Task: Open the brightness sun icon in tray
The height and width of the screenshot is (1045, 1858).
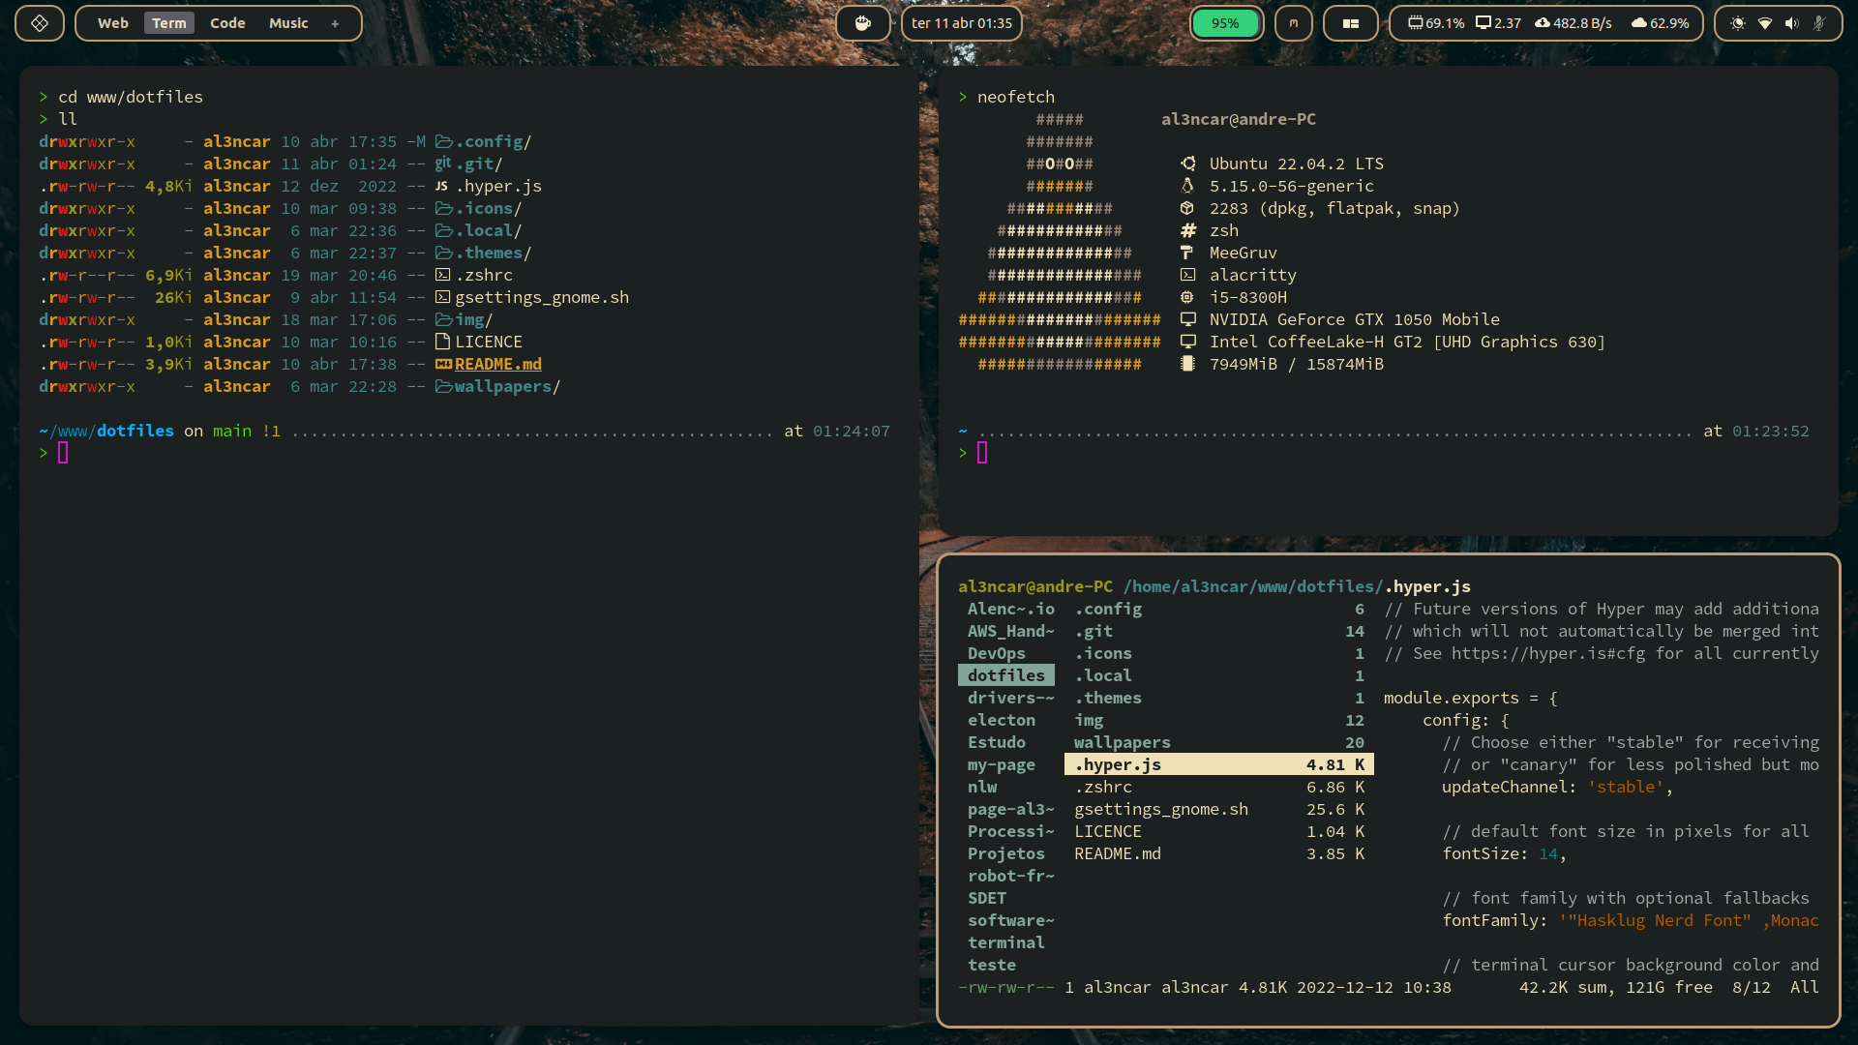Action: (x=1738, y=23)
